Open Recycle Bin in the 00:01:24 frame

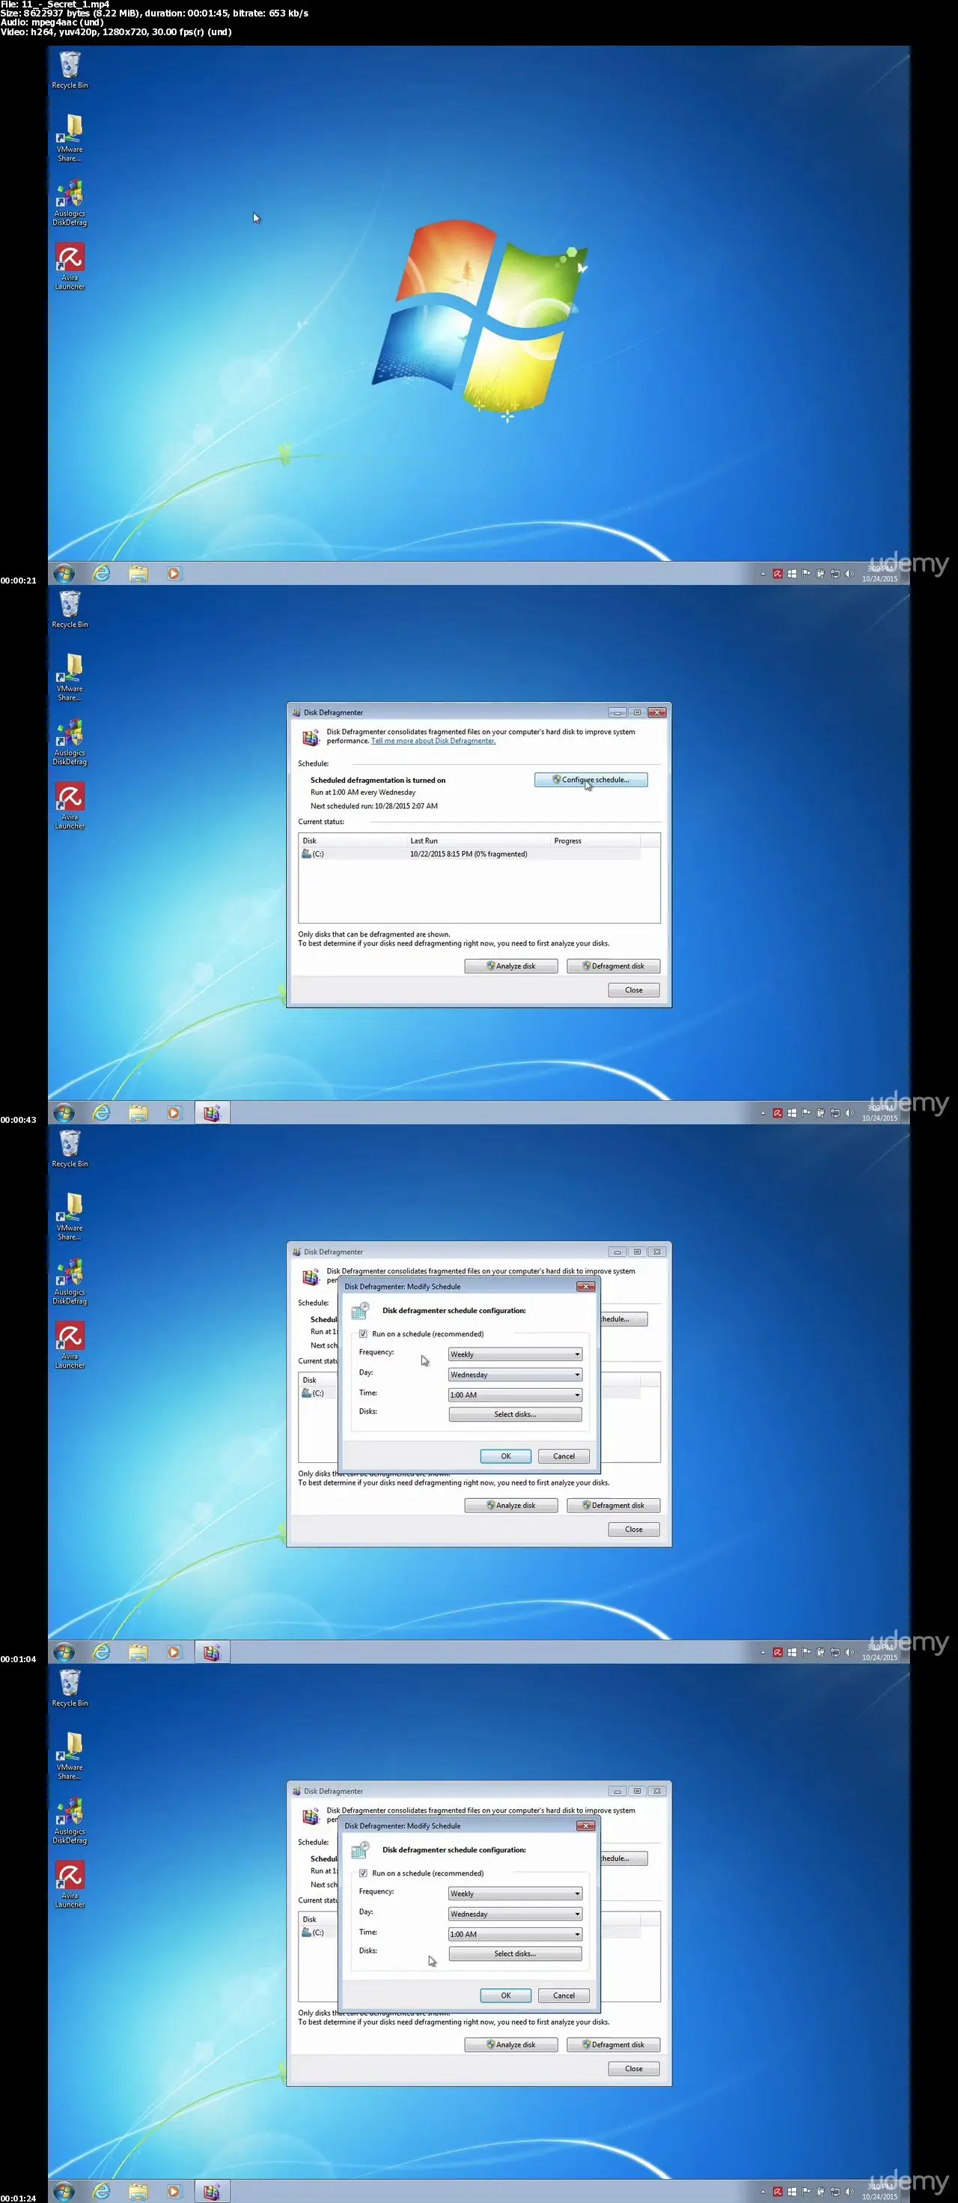click(x=69, y=1688)
